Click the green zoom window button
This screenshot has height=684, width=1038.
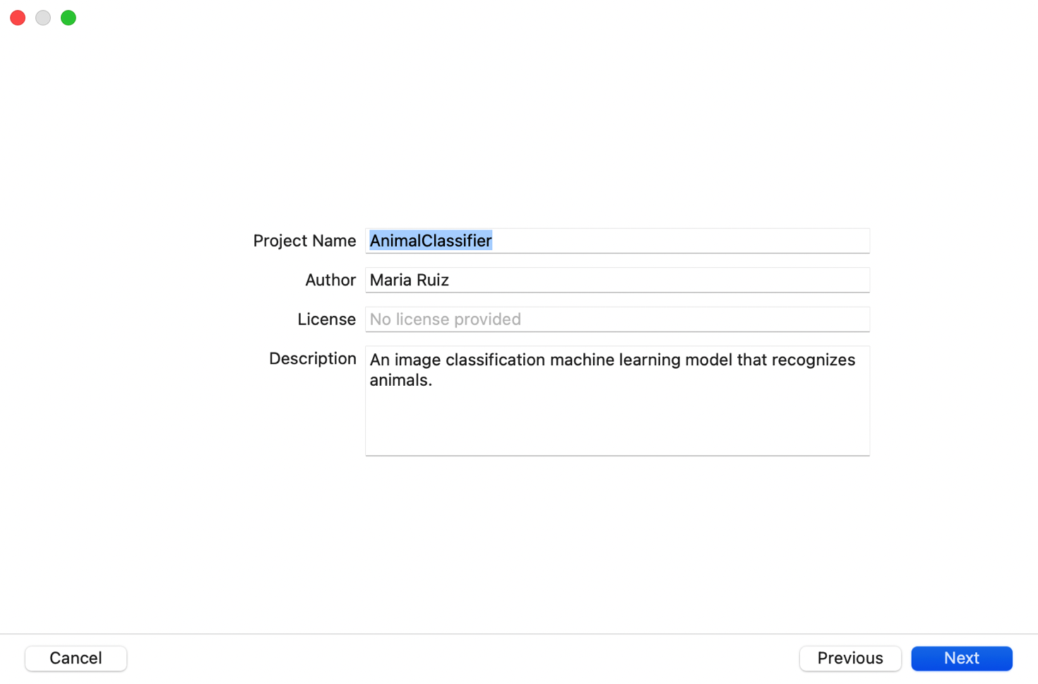click(x=68, y=18)
